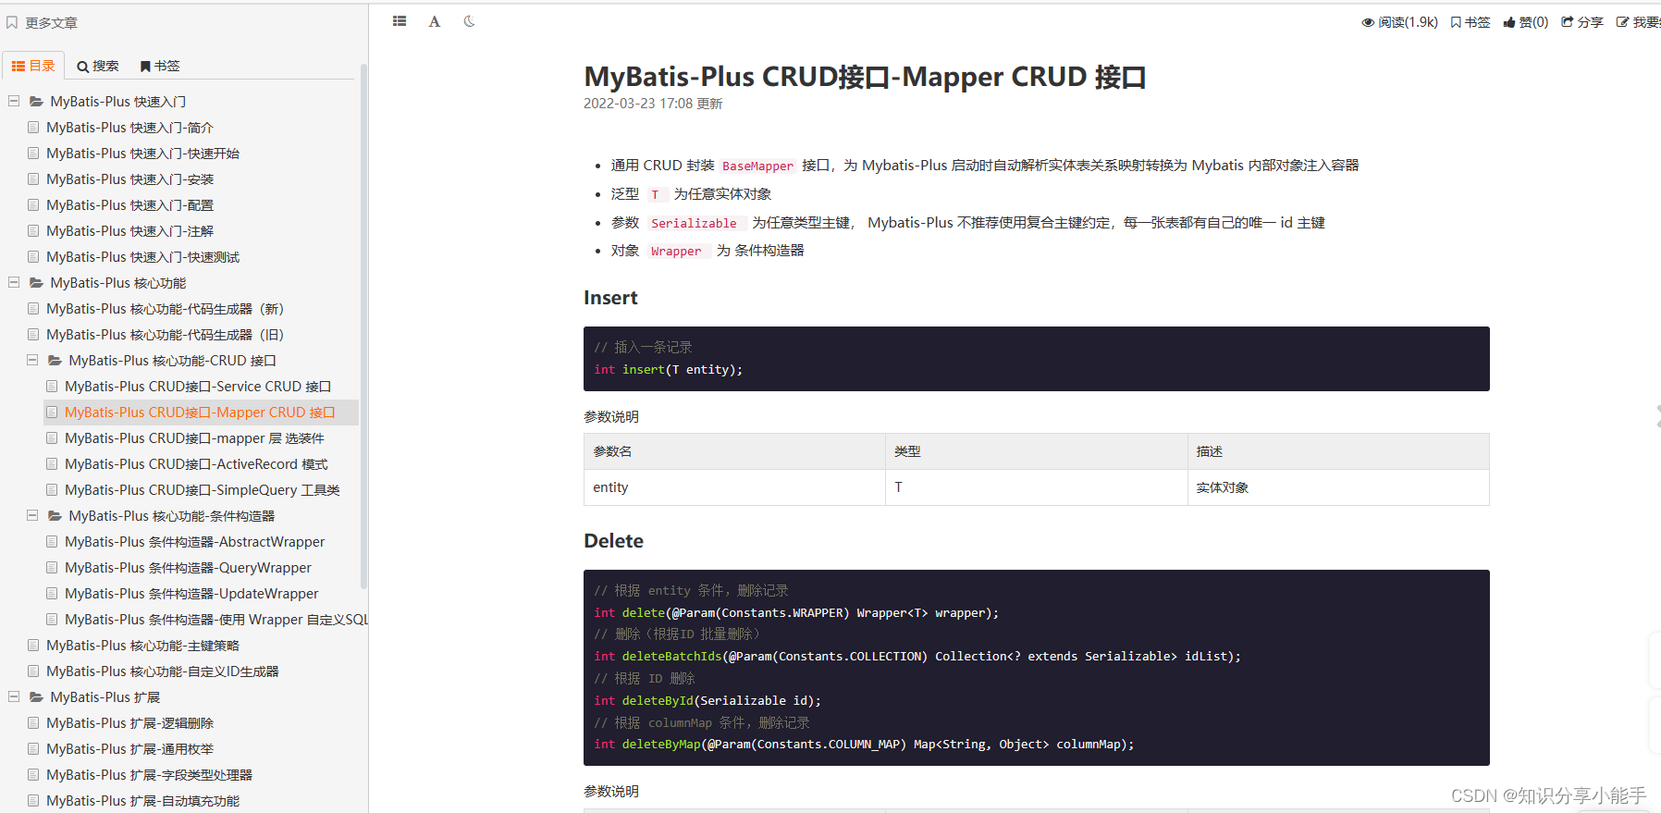The width and height of the screenshot is (1661, 813).
Task: Switch to the 搜索 tab
Action: (98, 66)
